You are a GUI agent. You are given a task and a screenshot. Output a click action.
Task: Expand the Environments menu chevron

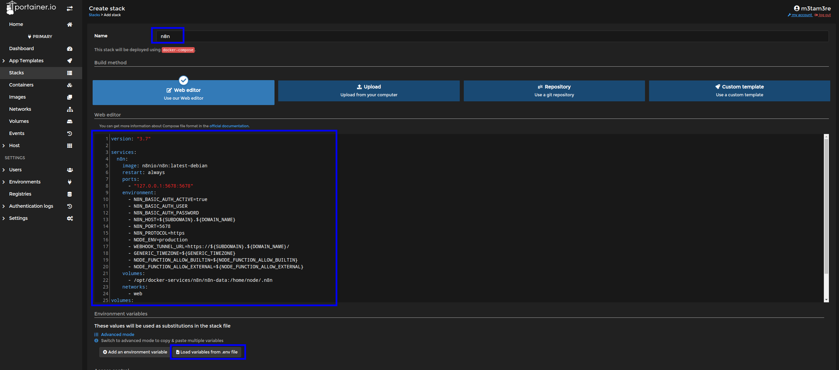pyautogui.click(x=4, y=182)
